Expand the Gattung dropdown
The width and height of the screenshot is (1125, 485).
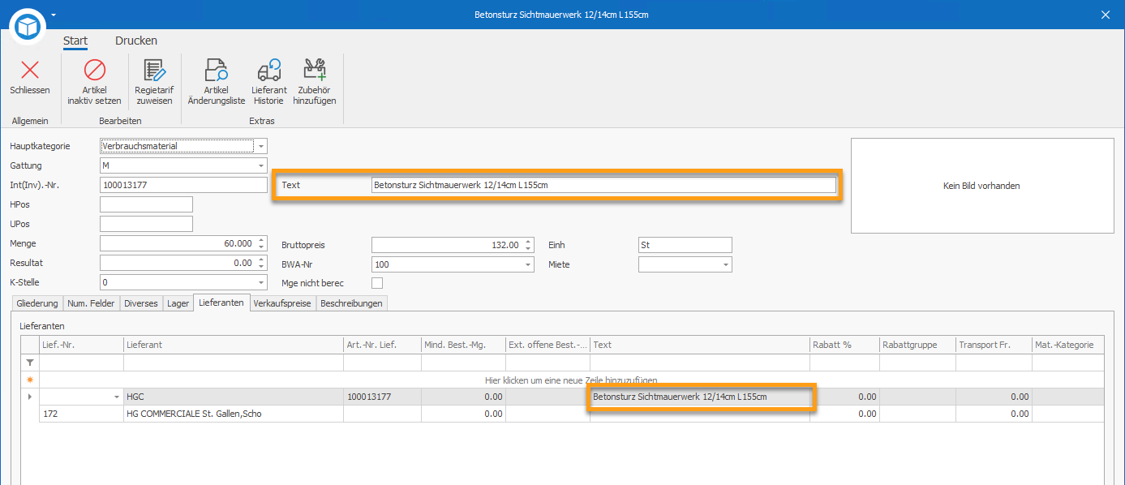pyautogui.click(x=260, y=165)
